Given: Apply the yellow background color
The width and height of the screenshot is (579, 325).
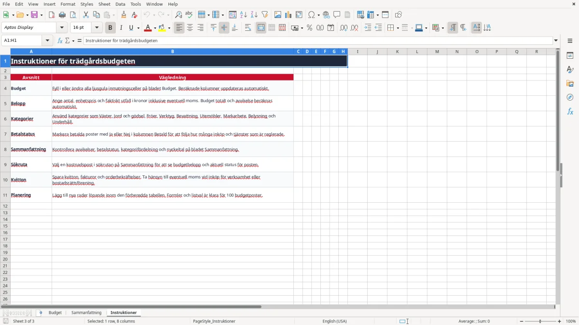Looking at the screenshot, I should [162, 28].
